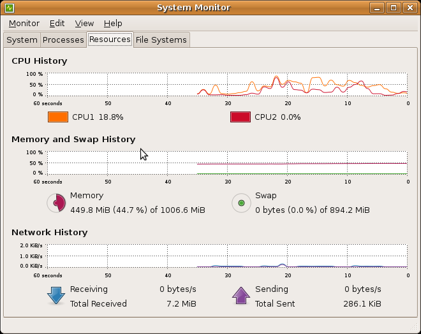
Task: Click the blue Receiving down-arrow icon
Action: coord(56,296)
